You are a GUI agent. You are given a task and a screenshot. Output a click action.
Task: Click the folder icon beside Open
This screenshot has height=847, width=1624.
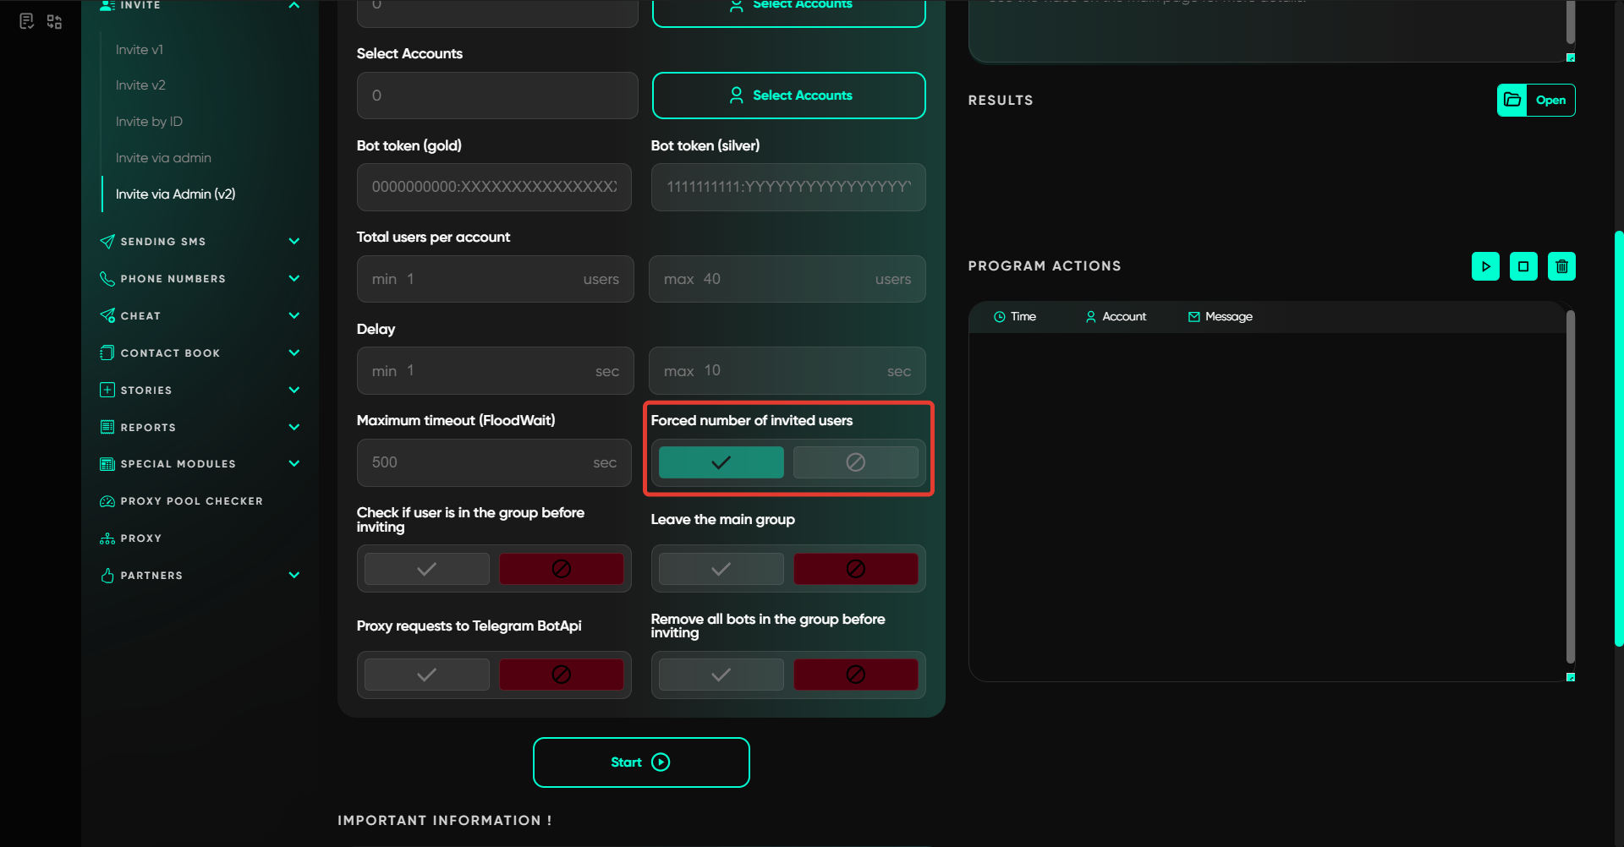(x=1512, y=100)
